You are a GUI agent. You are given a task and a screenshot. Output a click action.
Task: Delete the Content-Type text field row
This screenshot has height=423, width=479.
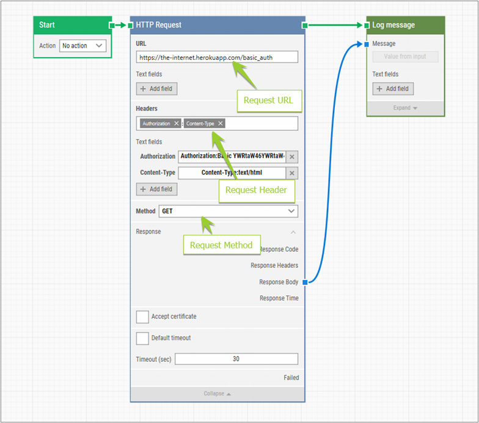pos(292,173)
